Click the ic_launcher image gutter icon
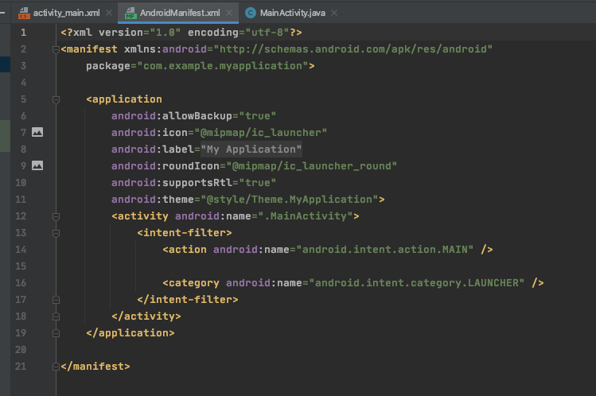The image size is (596, 396). click(37, 132)
